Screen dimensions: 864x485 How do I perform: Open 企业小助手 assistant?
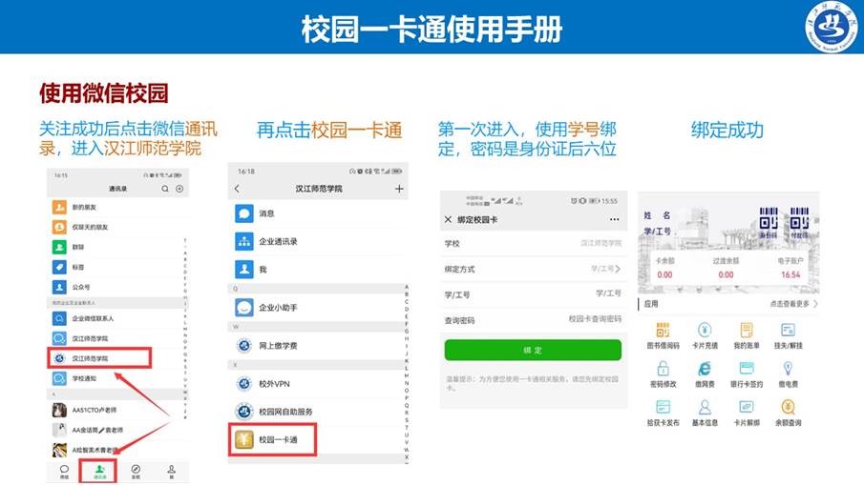point(318,308)
